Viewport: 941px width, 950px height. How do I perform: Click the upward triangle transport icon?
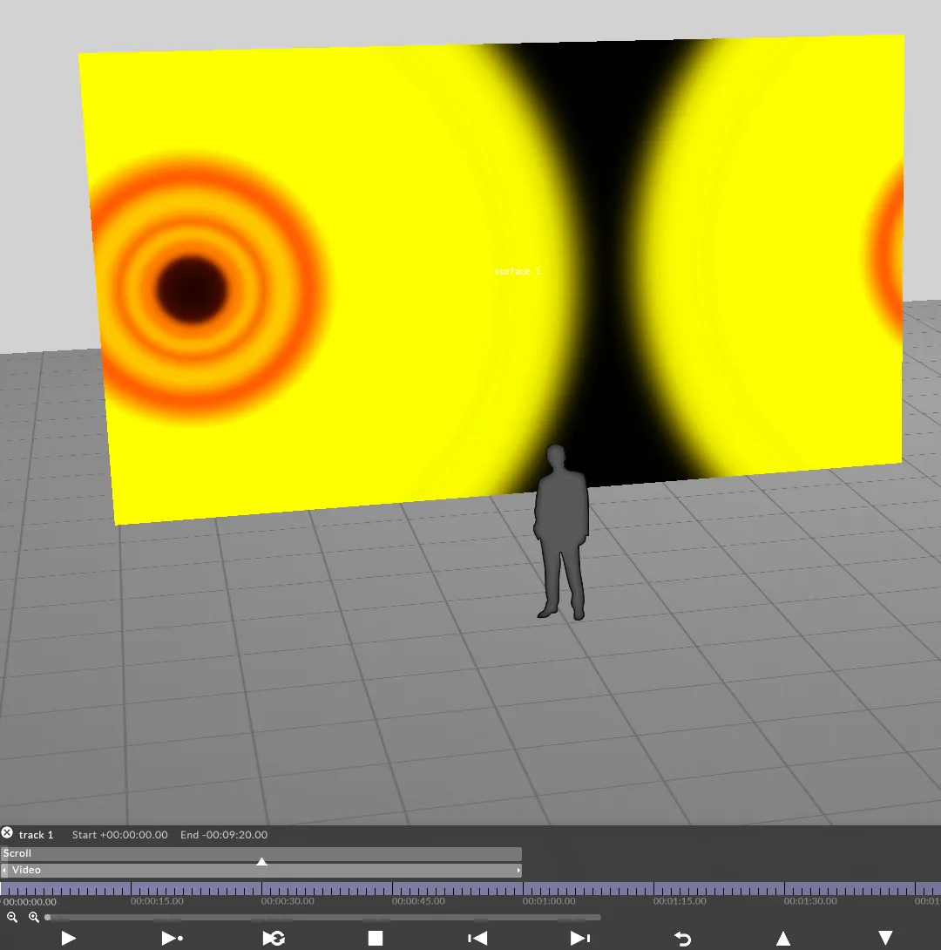(x=783, y=938)
